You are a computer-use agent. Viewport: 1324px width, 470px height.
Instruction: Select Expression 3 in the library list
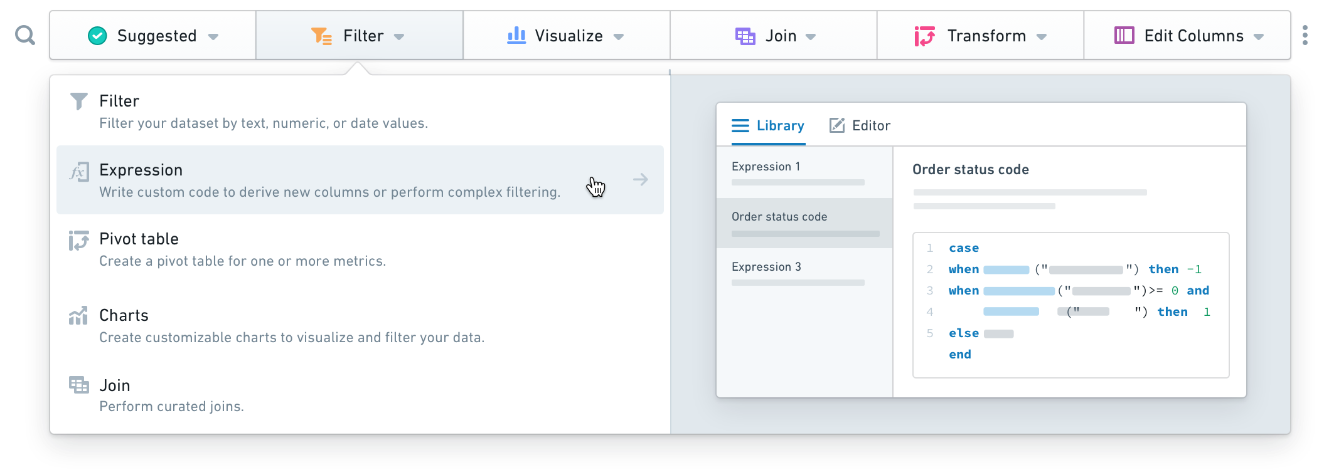[x=804, y=273]
